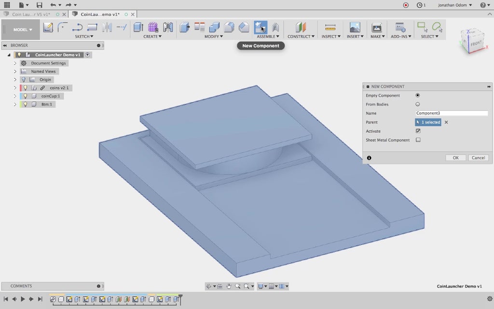The width and height of the screenshot is (494, 309).
Task: Select the sketch Line tool
Action: click(77, 28)
